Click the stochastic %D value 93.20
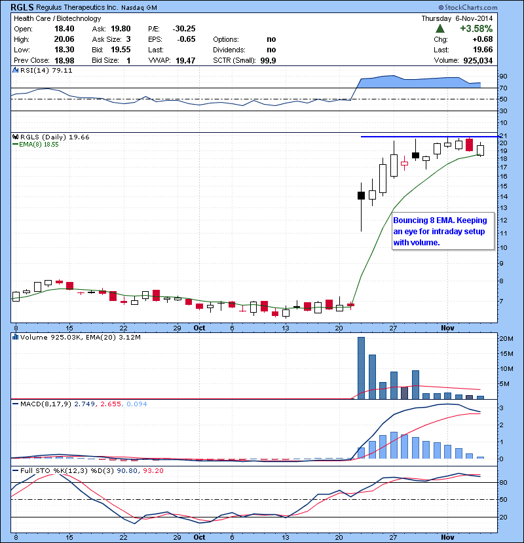524x543 pixels. tap(153, 470)
